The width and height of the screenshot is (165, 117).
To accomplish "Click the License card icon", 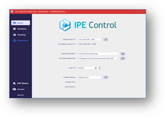I will coord(14,89).
